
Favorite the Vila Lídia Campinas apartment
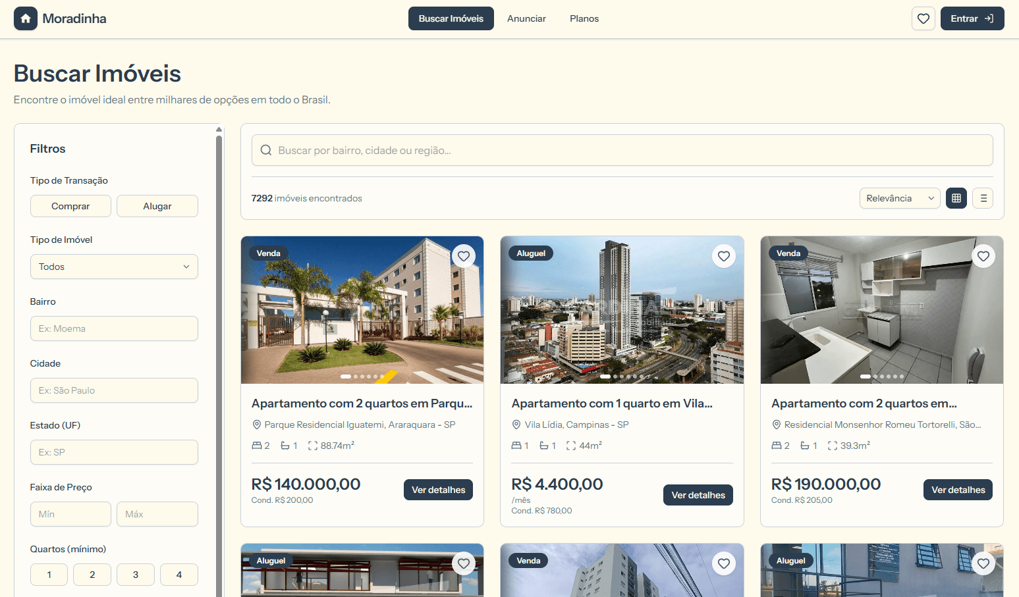724,256
